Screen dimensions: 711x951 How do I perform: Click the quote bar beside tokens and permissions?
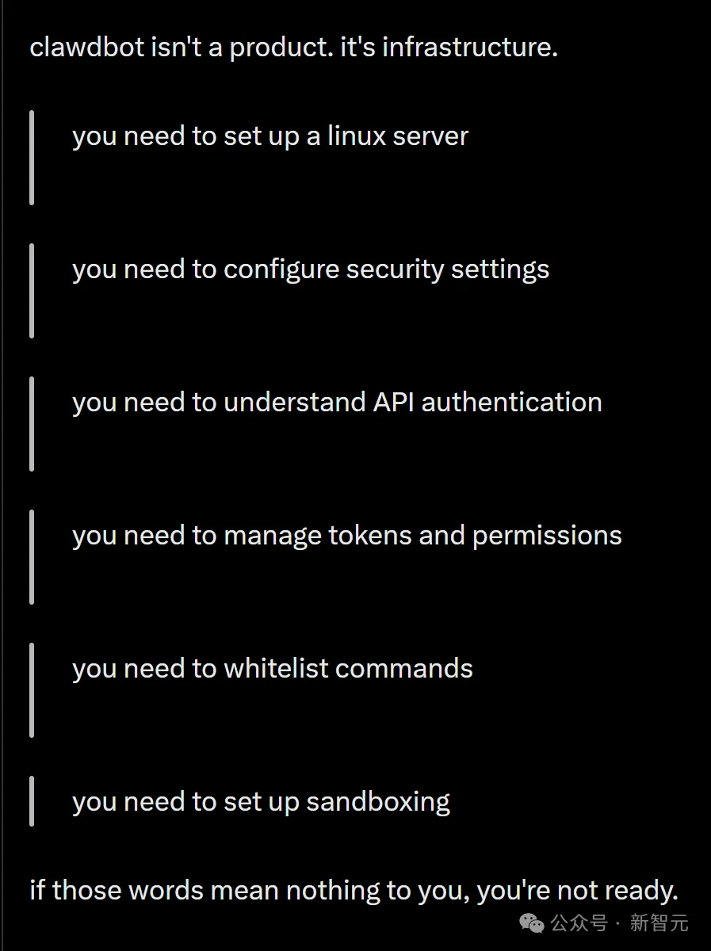click(32, 557)
